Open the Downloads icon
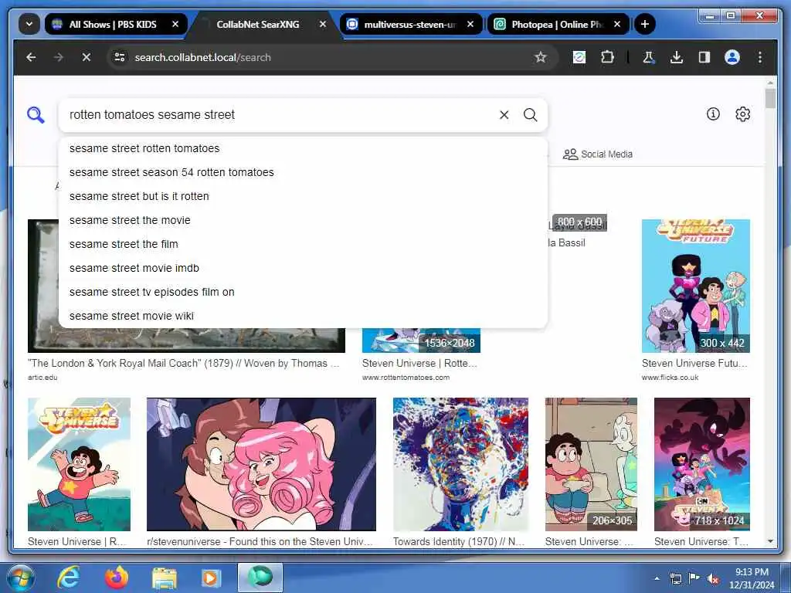The width and height of the screenshot is (791, 593). coord(677,57)
